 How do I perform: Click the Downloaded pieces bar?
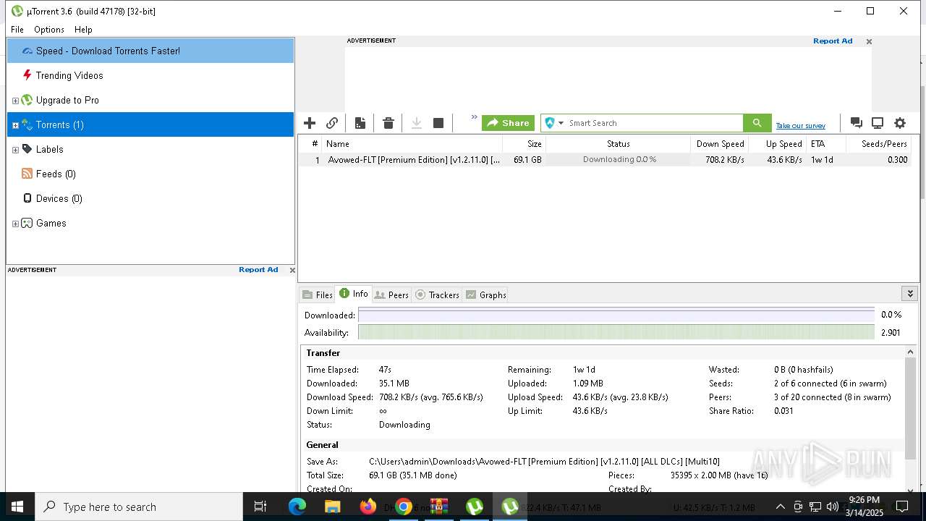[616, 315]
